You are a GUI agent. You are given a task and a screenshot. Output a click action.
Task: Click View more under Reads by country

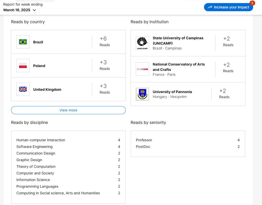click(x=68, y=110)
